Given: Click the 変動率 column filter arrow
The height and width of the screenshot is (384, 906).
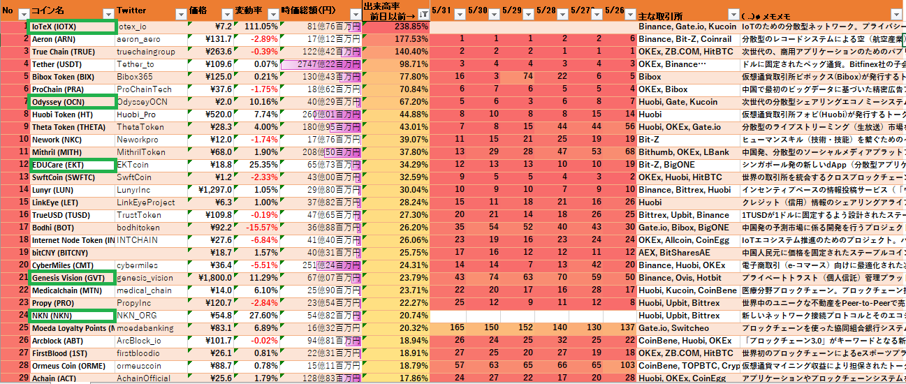Looking at the screenshot, I should tap(271, 14).
